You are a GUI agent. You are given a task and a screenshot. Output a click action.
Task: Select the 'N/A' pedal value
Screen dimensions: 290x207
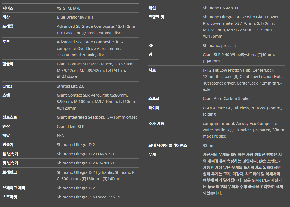click(60, 136)
